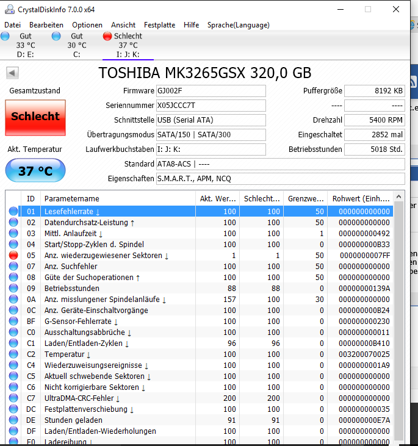418x446 pixels.
Task: Select the UltraDMA-CRC-Fehler row
Action: (200, 398)
